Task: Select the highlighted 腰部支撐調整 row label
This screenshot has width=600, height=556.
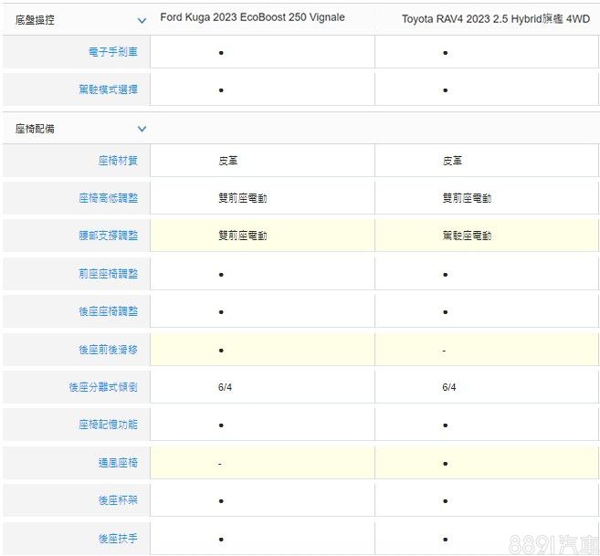Action: [x=108, y=236]
